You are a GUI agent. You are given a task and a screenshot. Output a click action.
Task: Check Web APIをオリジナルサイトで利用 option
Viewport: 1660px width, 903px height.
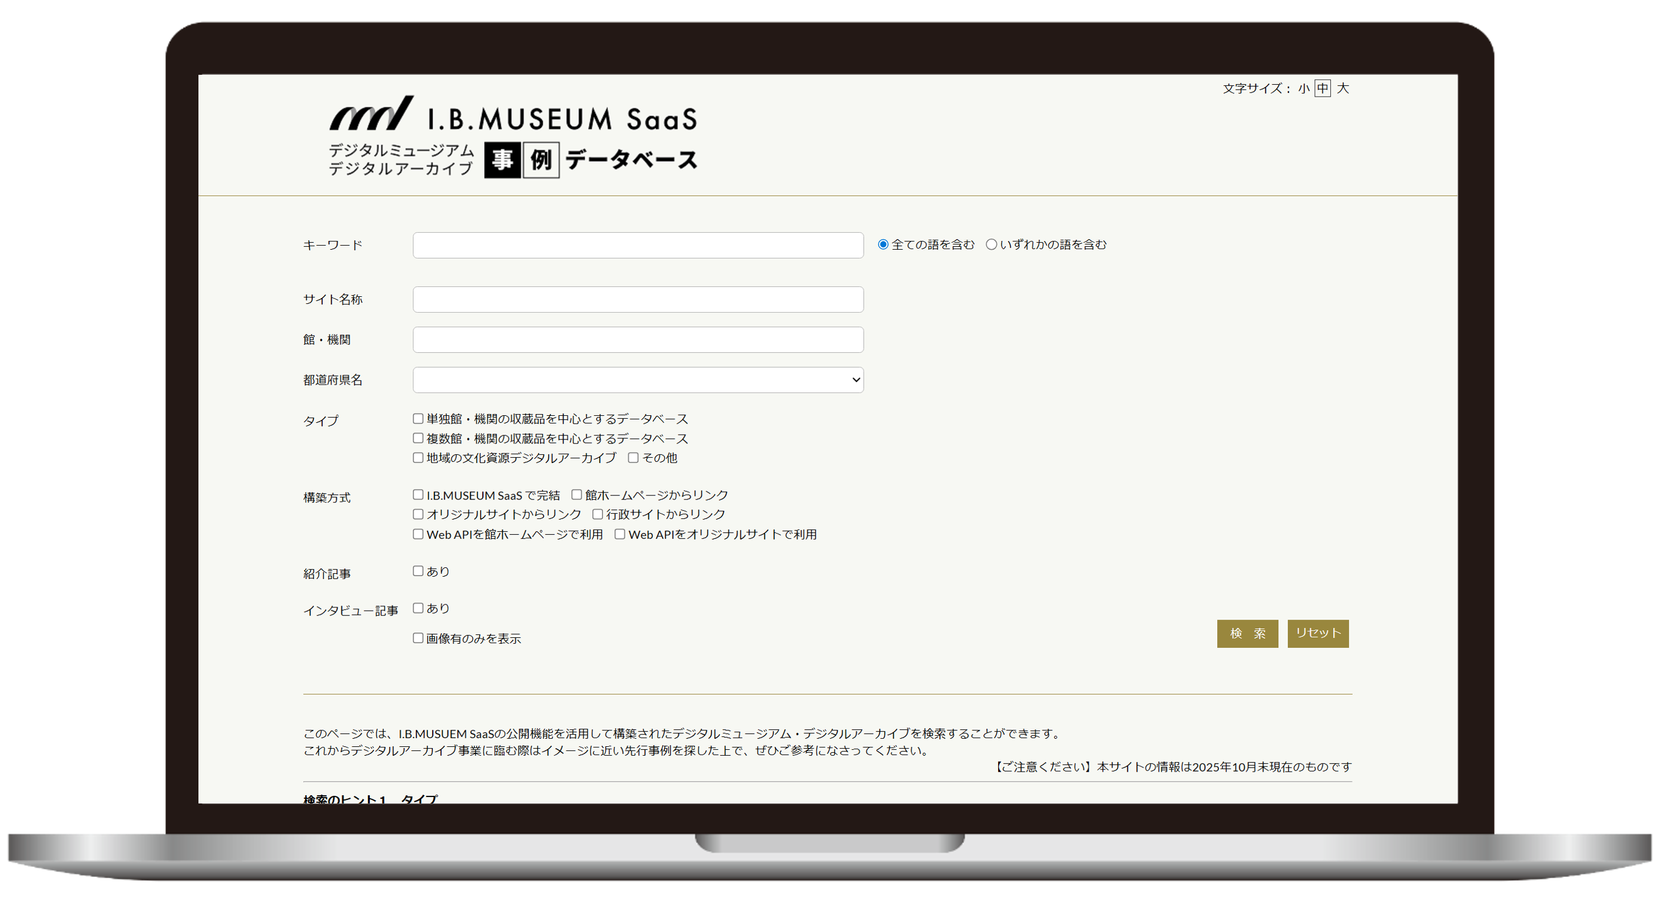[x=619, y=534]
